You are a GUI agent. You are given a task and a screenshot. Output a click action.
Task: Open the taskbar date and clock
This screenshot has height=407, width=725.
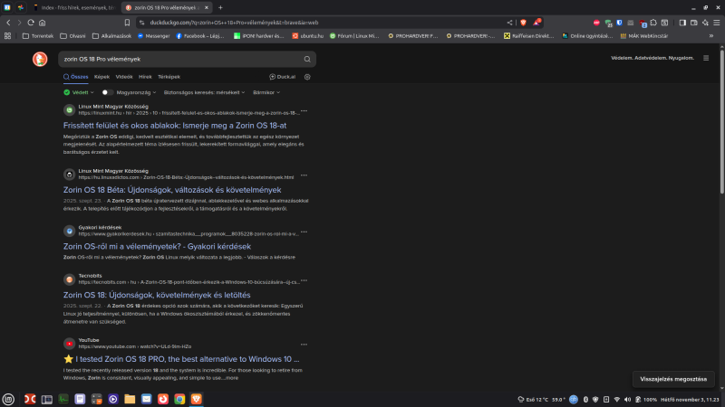pyautogui.click(x=690, y=400)
